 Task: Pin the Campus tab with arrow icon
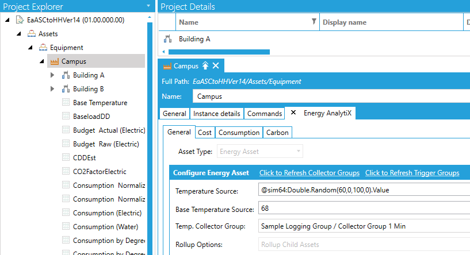(x=205, y=66)
